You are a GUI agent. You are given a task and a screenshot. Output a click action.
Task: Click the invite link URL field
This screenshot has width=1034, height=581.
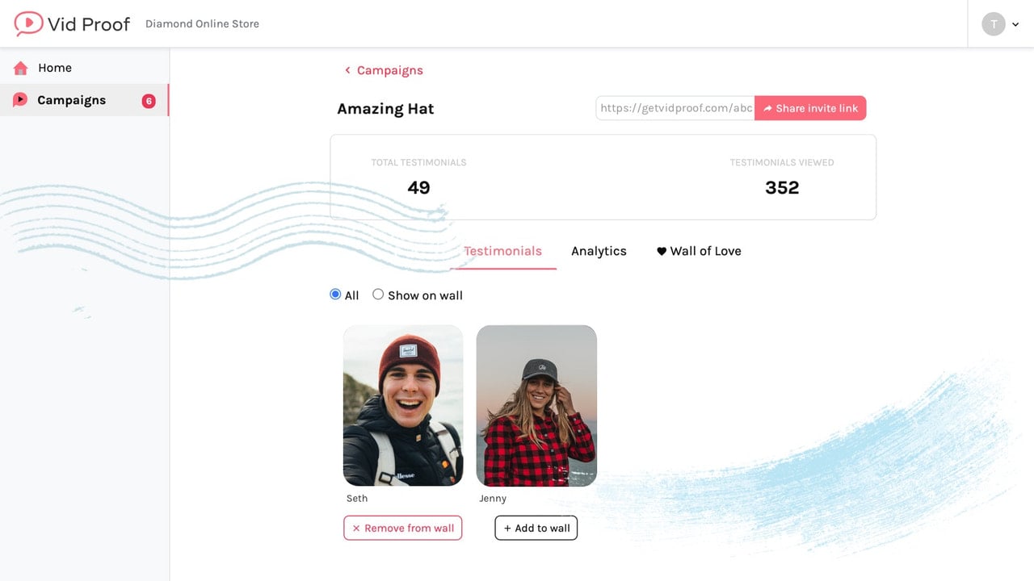[675, 108]
